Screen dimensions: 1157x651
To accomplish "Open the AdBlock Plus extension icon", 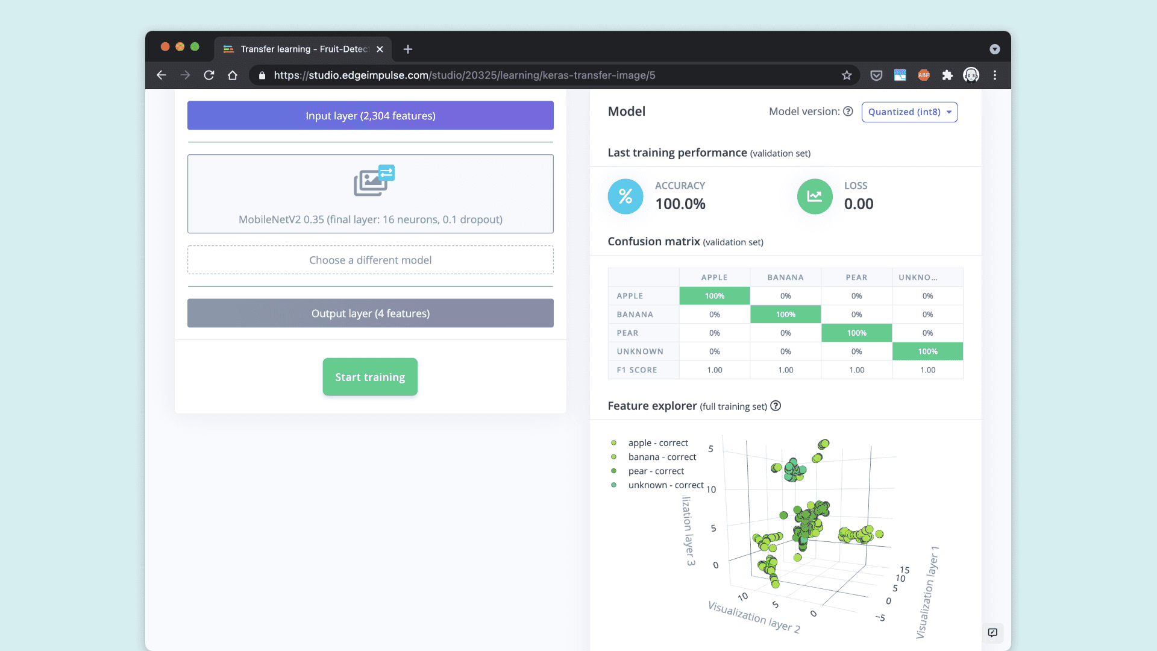I will pos(923,75).
